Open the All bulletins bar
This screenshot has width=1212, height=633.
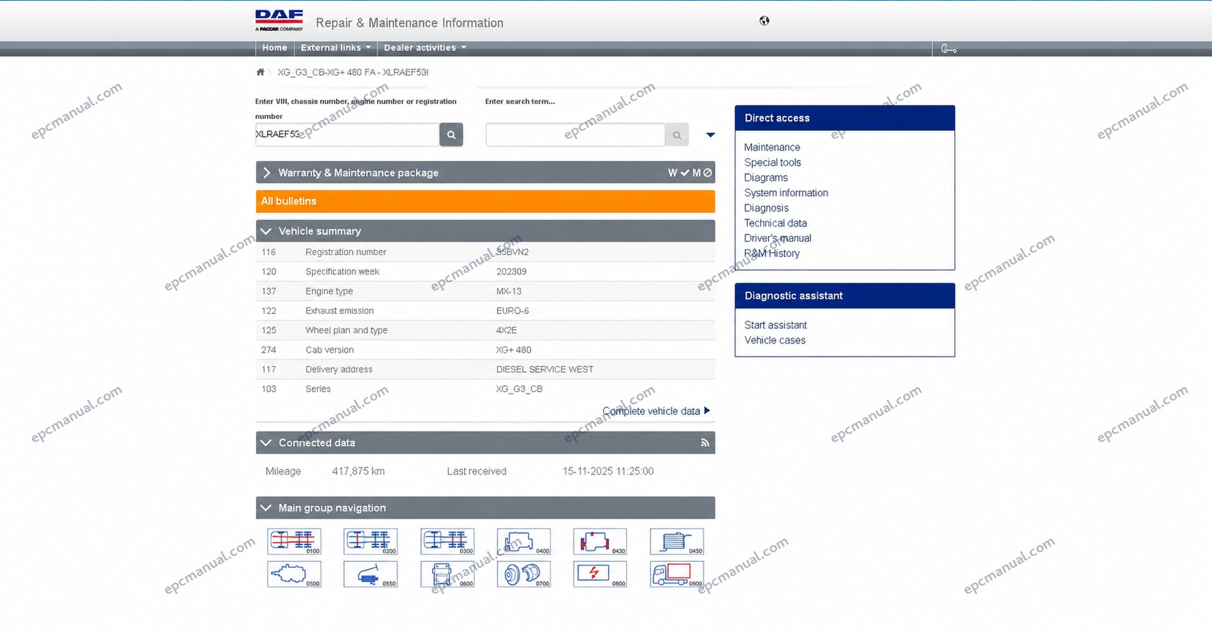tap(485, 201)
